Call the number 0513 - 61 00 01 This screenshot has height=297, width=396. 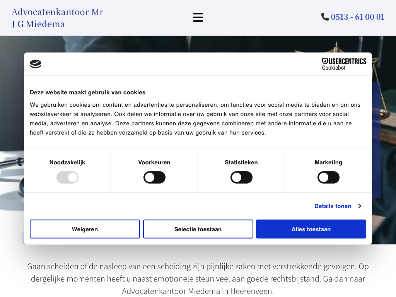tap(357, 17)
